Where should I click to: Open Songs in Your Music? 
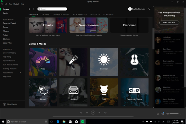[6, 27]
